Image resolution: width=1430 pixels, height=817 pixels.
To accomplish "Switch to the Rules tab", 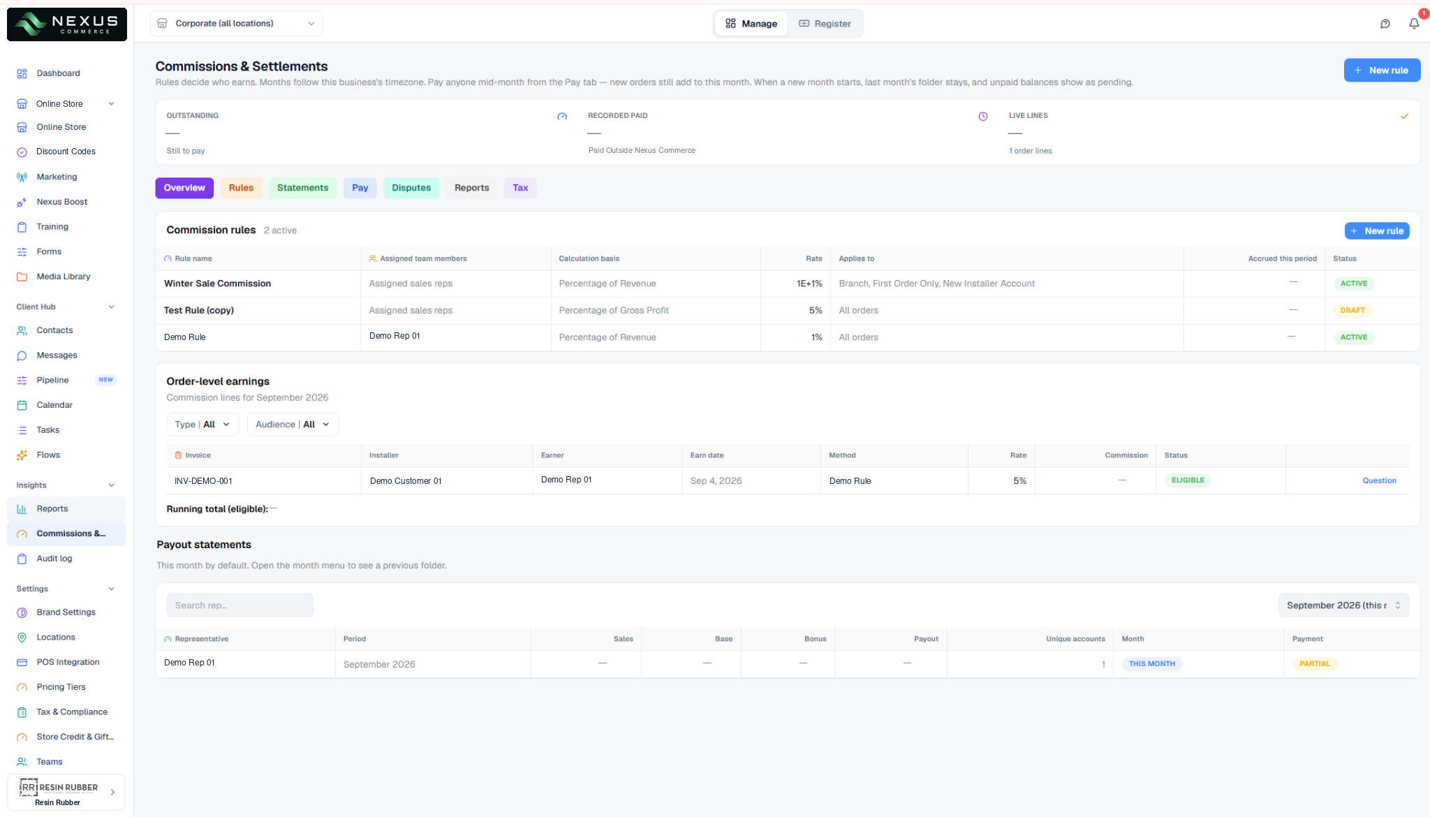I will tap(241, 188).
